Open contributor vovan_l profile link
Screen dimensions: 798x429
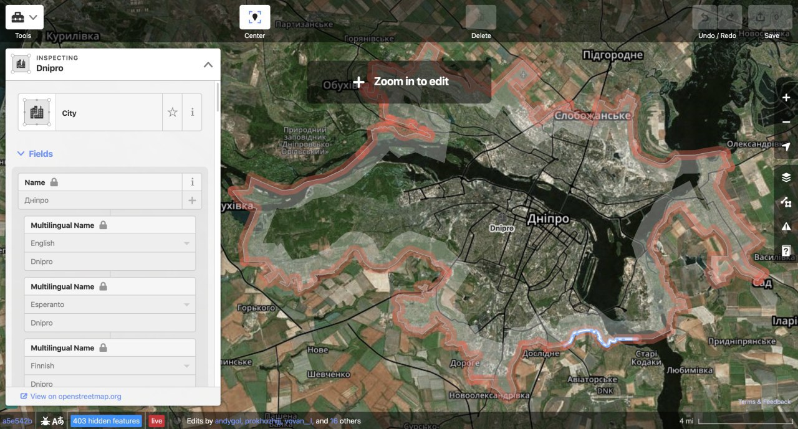coord(299,421)
